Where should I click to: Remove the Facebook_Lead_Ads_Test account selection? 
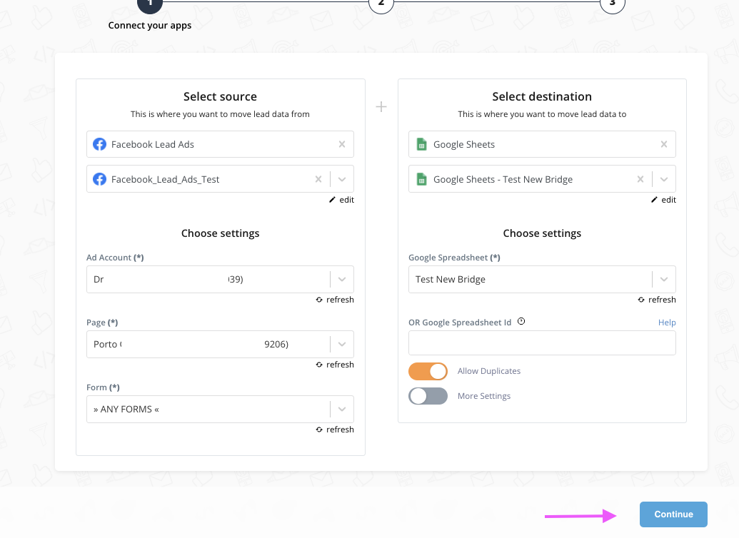318,179
